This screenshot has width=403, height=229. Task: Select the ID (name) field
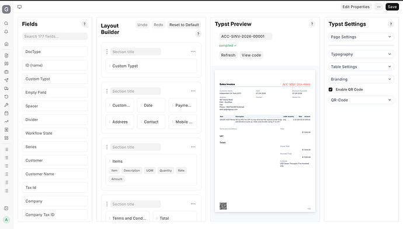[x=55, y=65]
